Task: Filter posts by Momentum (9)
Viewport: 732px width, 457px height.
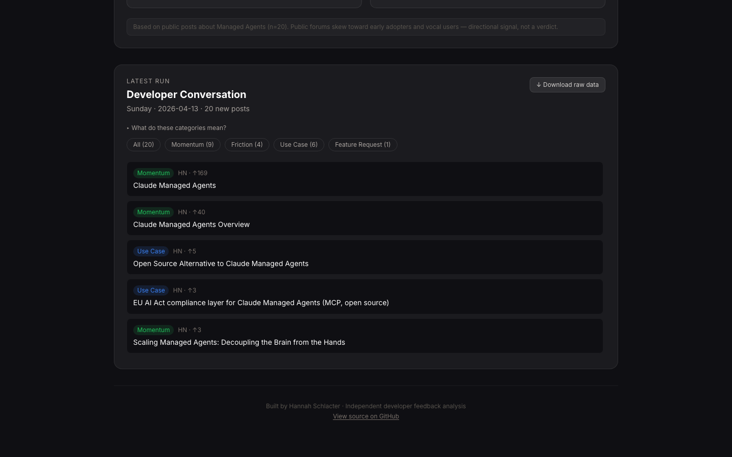Action: (x=193, y=145)
